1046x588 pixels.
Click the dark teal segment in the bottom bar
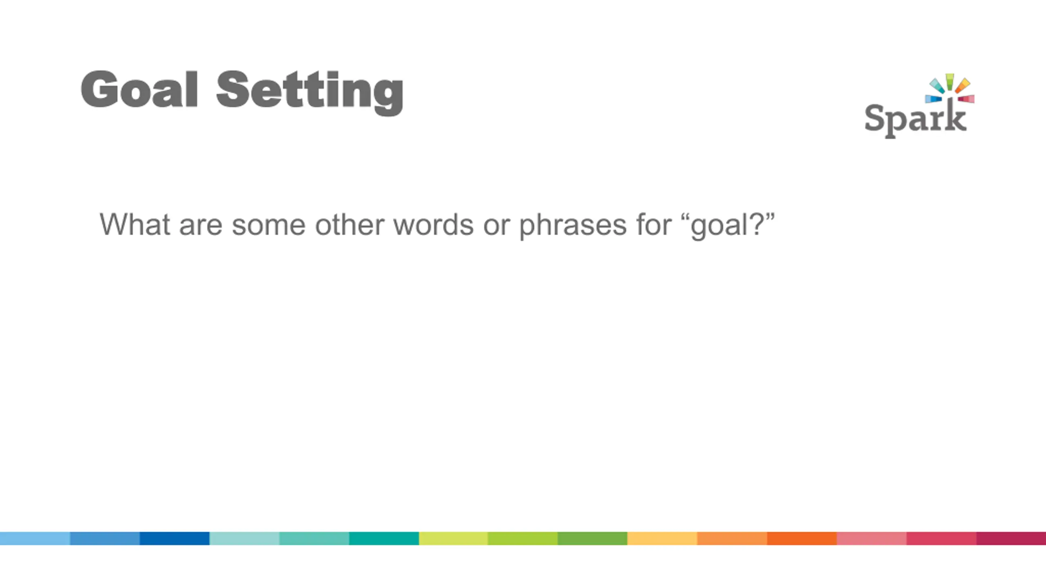384,538
